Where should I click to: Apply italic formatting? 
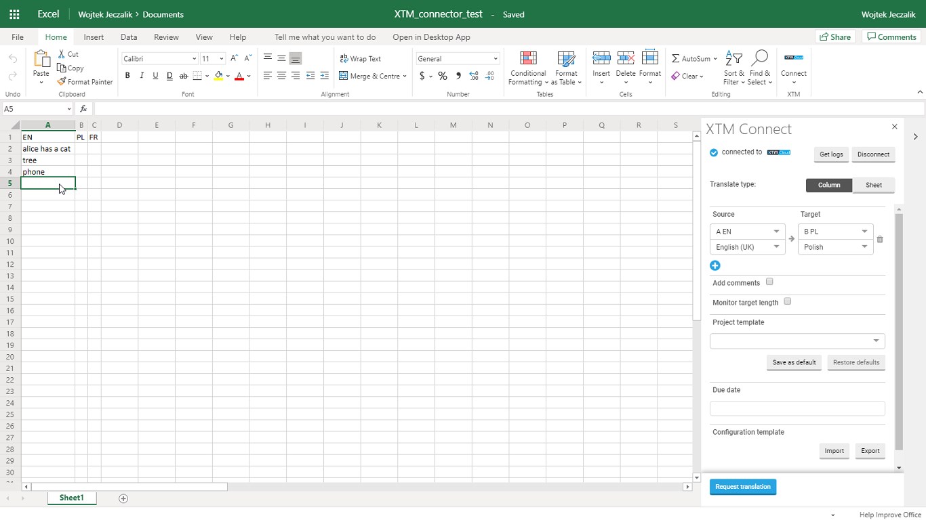(142, 76)
